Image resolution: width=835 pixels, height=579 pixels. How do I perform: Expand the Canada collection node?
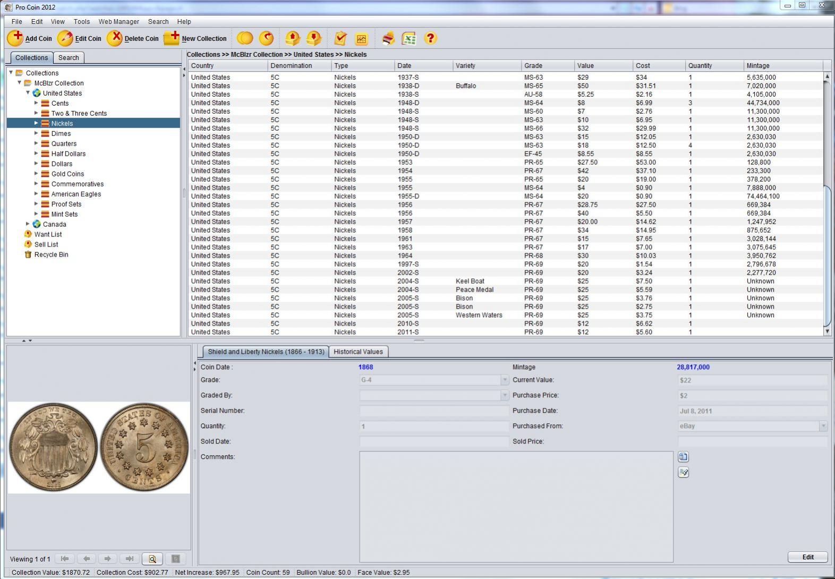(x=28, y=224)
